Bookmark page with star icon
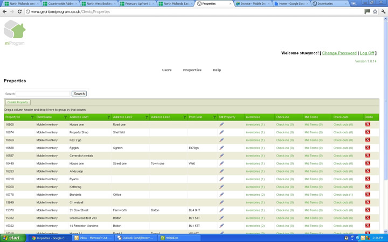The width and height of the screenshot is (388, 242). (375, 11)
